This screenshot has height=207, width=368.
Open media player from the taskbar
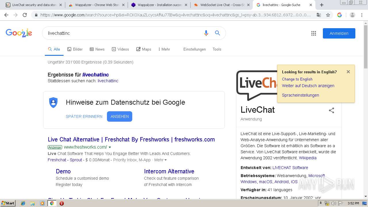[x=42, y=203]
